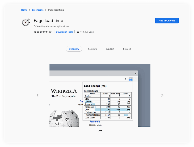Click the Page load time stopwatch icon

coord(26,22)
